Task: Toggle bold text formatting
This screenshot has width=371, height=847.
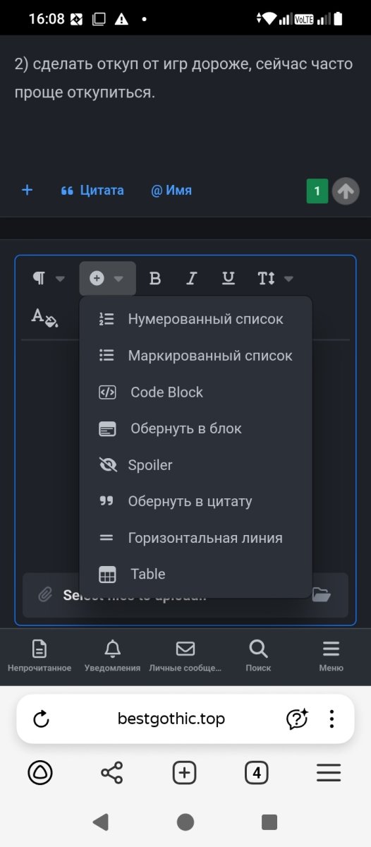Action: pos(155,278)
